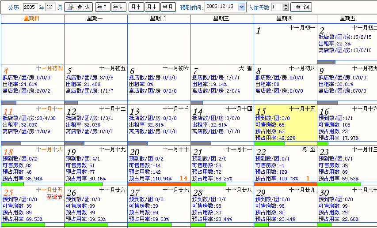Select day 14 date number

tap(198, 112)
